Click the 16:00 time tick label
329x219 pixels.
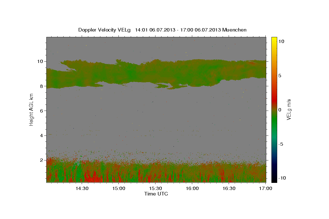tap(192, 188)
